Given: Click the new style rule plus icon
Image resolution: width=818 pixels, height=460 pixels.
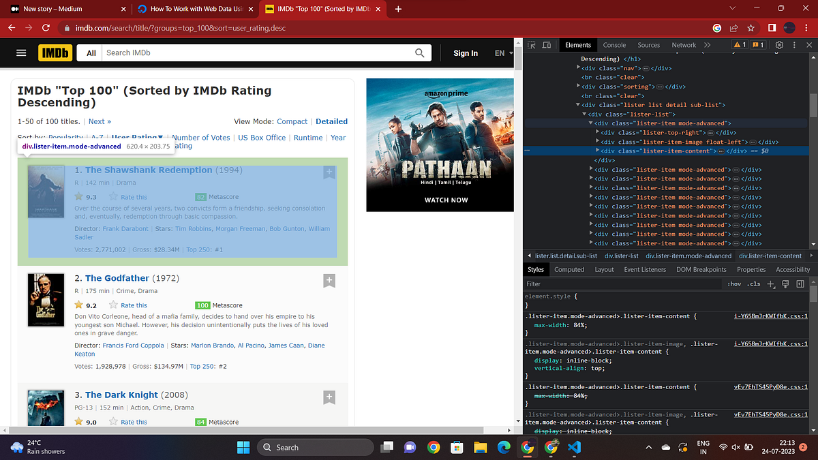Looking at the screenshot, I should 771,284.
